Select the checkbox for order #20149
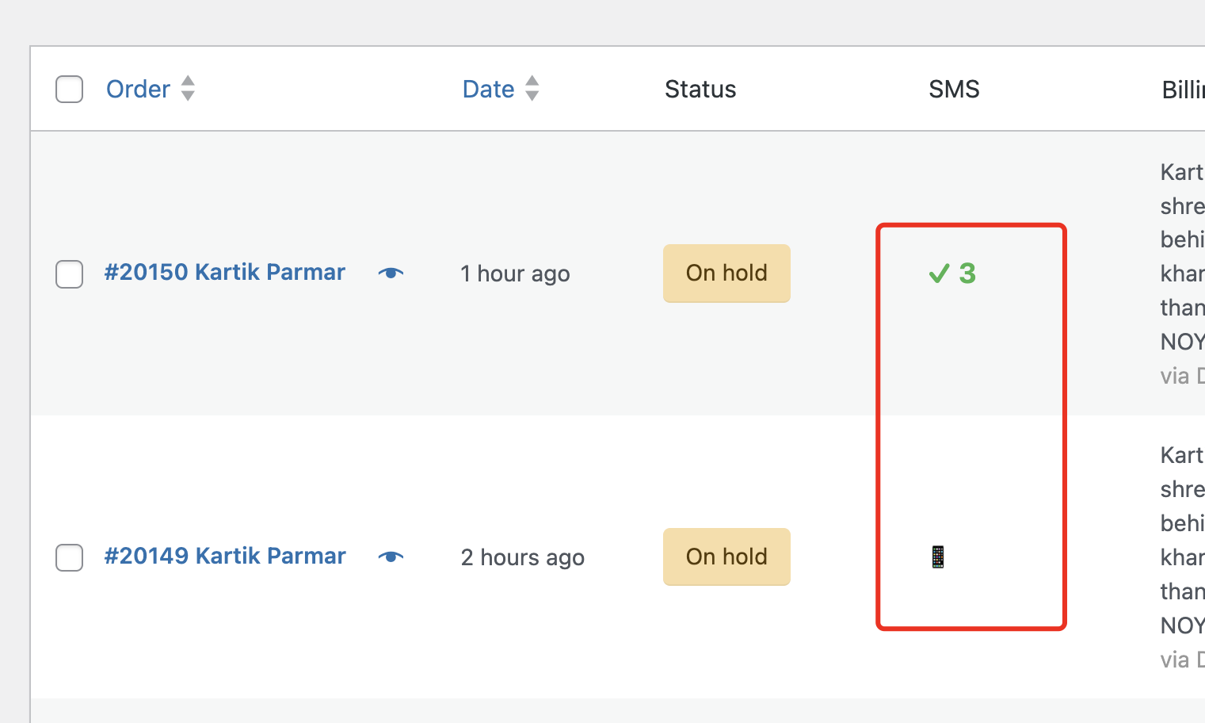 tap(70, 557)
